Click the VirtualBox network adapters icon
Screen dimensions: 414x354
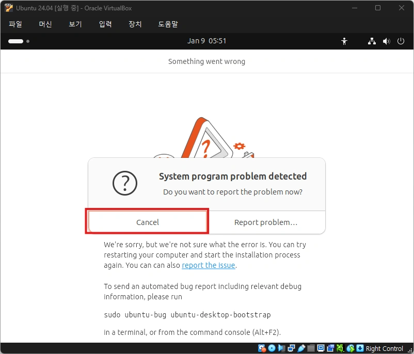[x=291, y=348]
